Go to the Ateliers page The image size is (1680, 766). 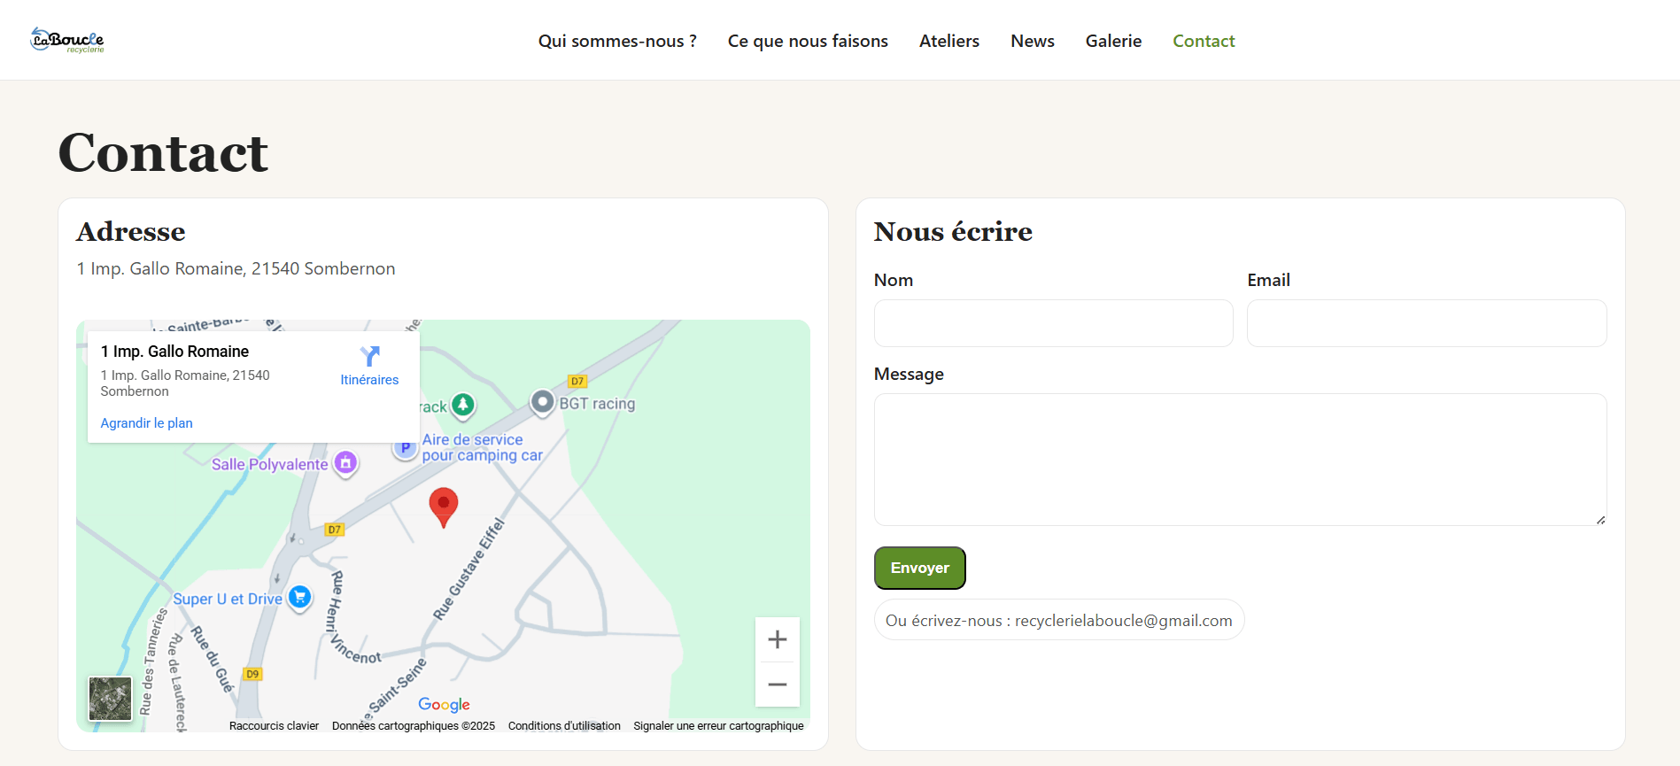coord(949,41)
